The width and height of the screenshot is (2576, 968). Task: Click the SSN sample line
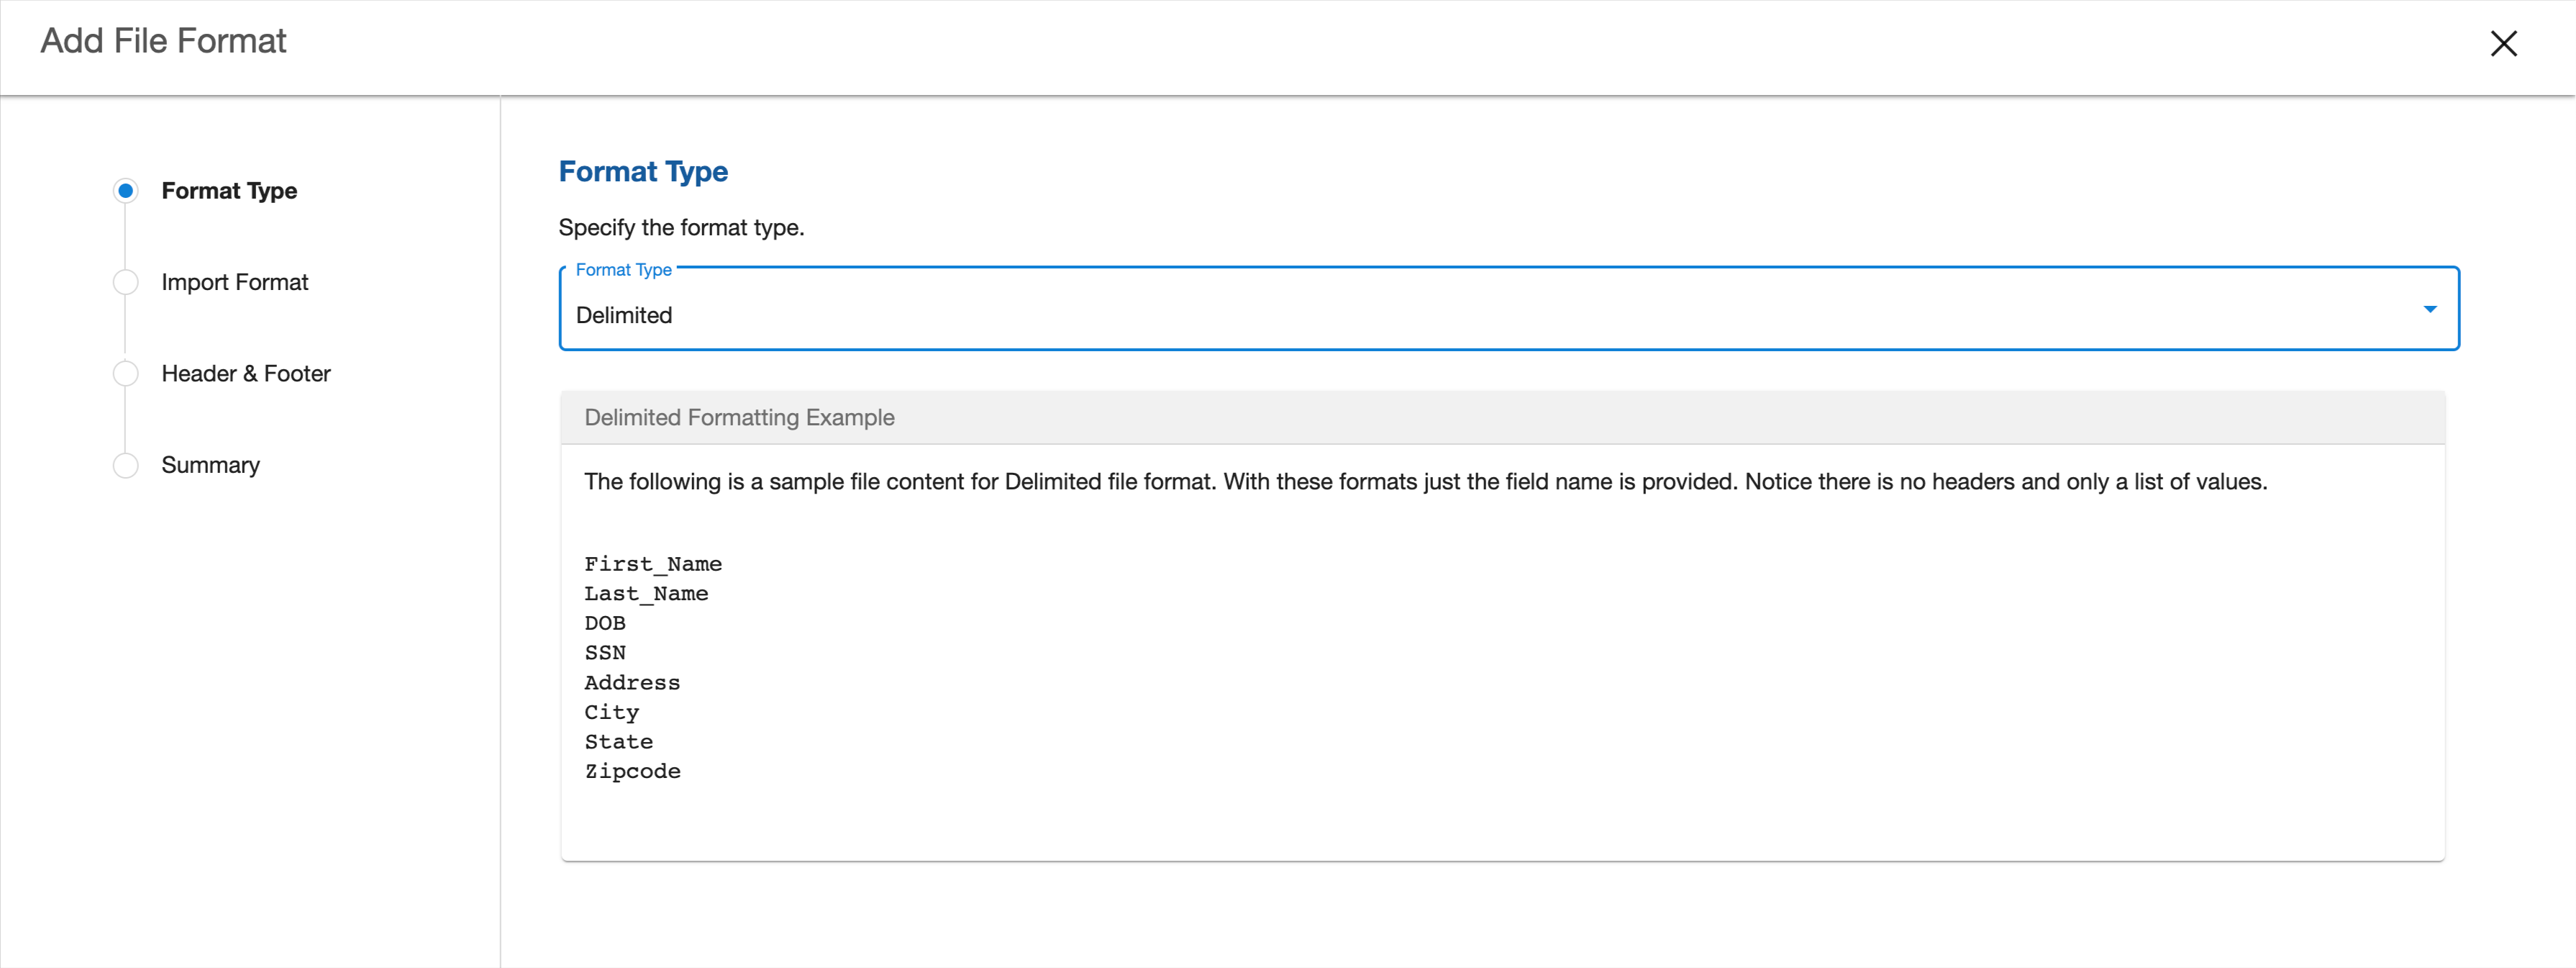pos(605,653)
